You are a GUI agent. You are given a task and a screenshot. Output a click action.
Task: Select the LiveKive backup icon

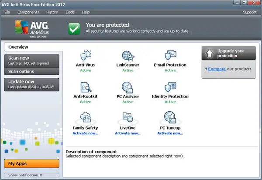point(128,117)
